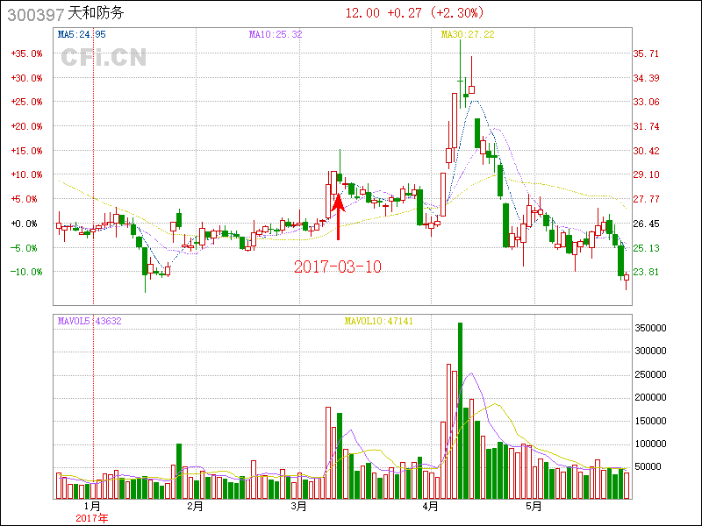
Task: Select the 2月 label on the time axis
Action: tap(195, 506)
